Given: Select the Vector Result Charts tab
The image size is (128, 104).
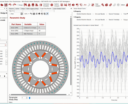Looking at the screenshot, I should point(80,9).
